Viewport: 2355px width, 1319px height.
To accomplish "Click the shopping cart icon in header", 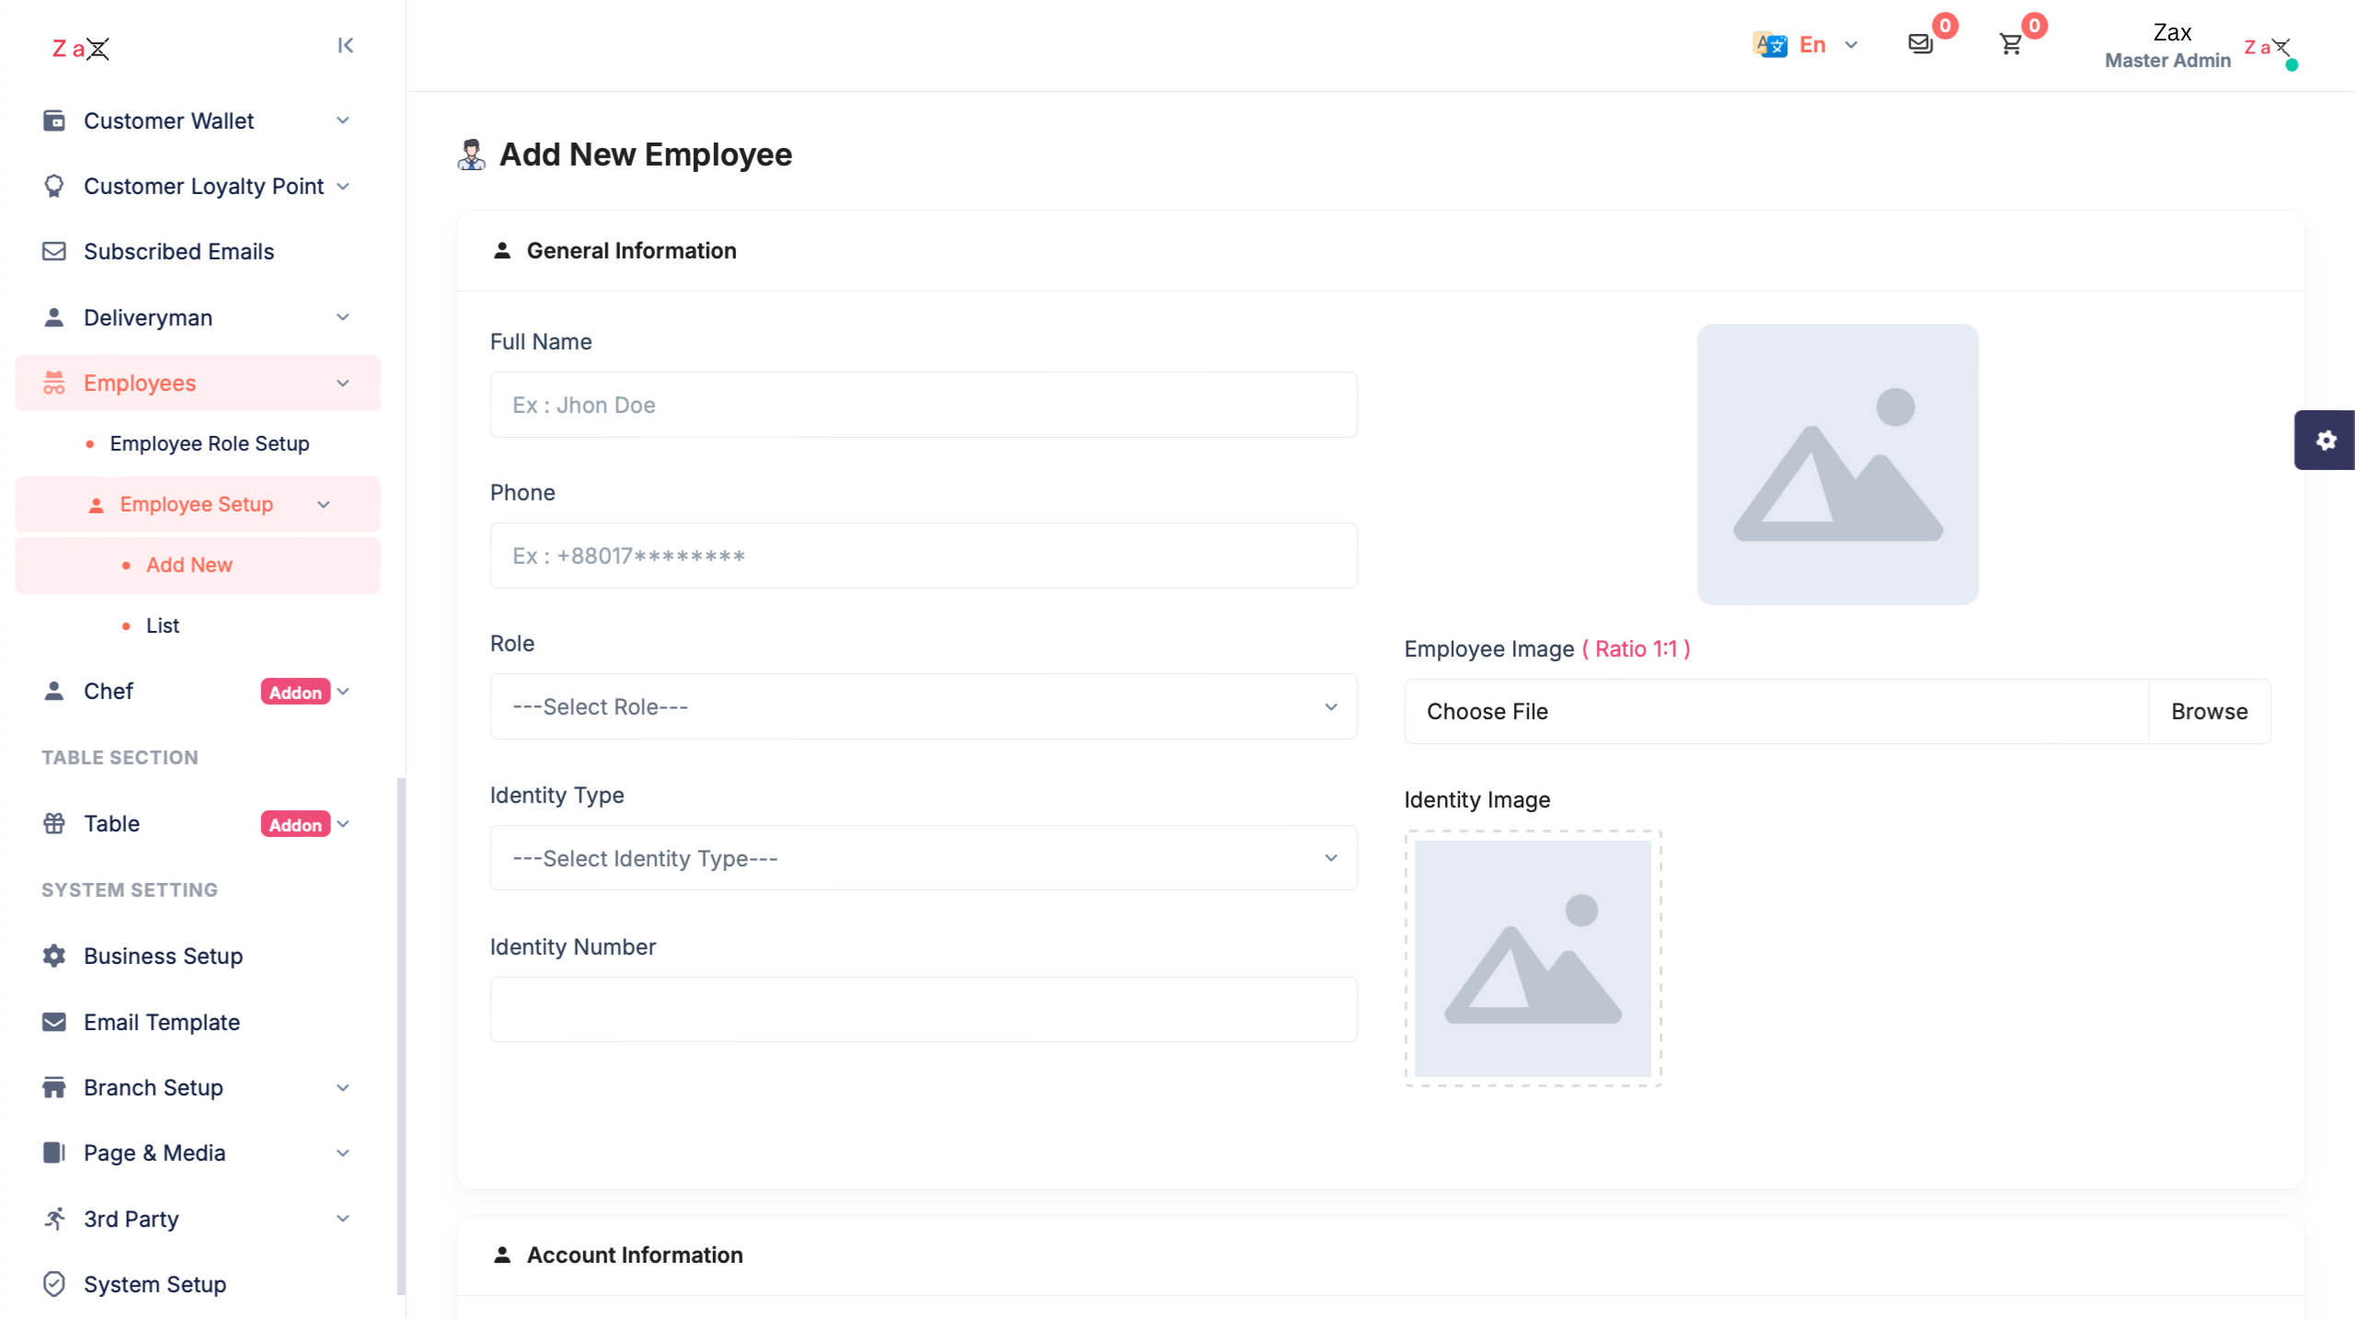I will [2012, 43].
